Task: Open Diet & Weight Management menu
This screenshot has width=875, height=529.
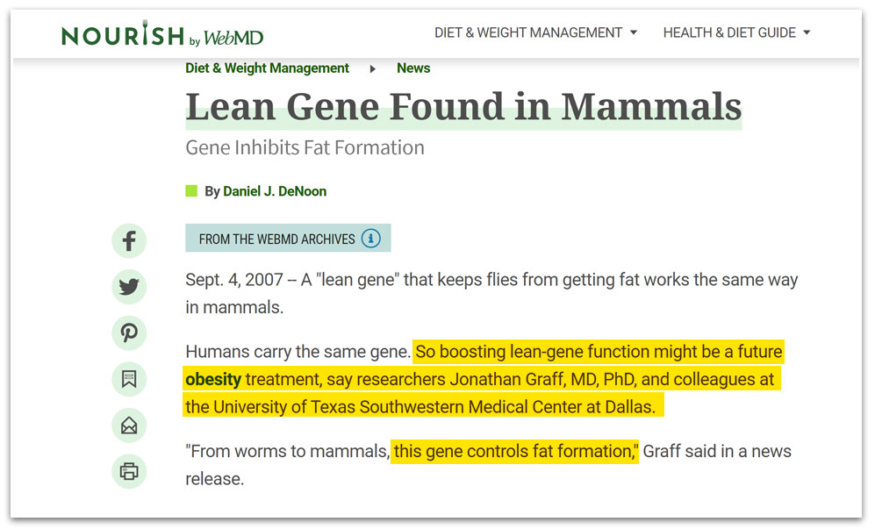Action: [527, 32]
